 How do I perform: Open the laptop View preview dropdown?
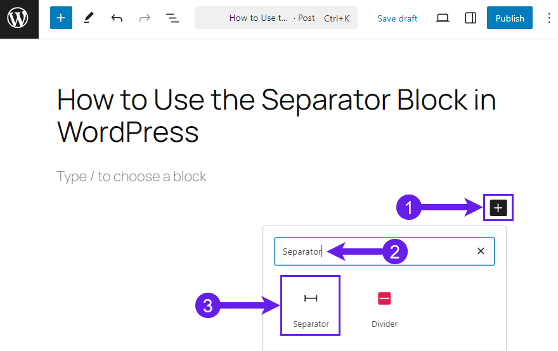[443, 18]
